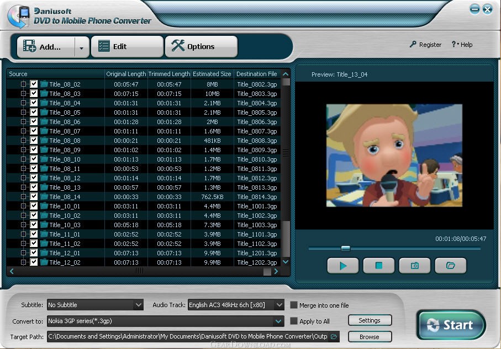Uncheck the Title_08_07 checkbox
The height and width of the screenshot is (349, 501).
[x=34, y=131]
